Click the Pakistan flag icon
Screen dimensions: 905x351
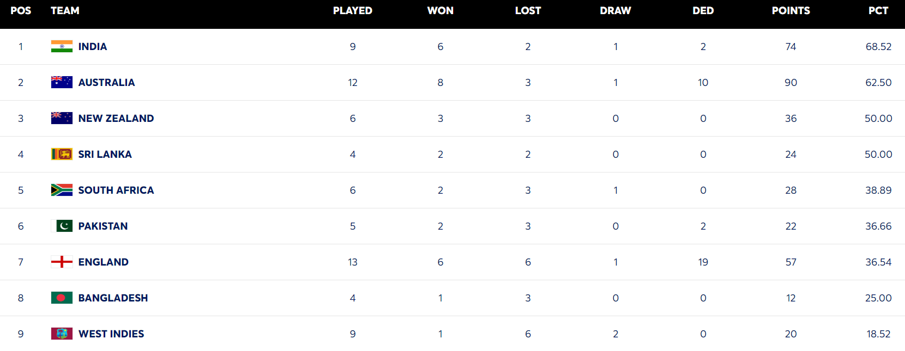pyautogui.click(x=62, y=226)
